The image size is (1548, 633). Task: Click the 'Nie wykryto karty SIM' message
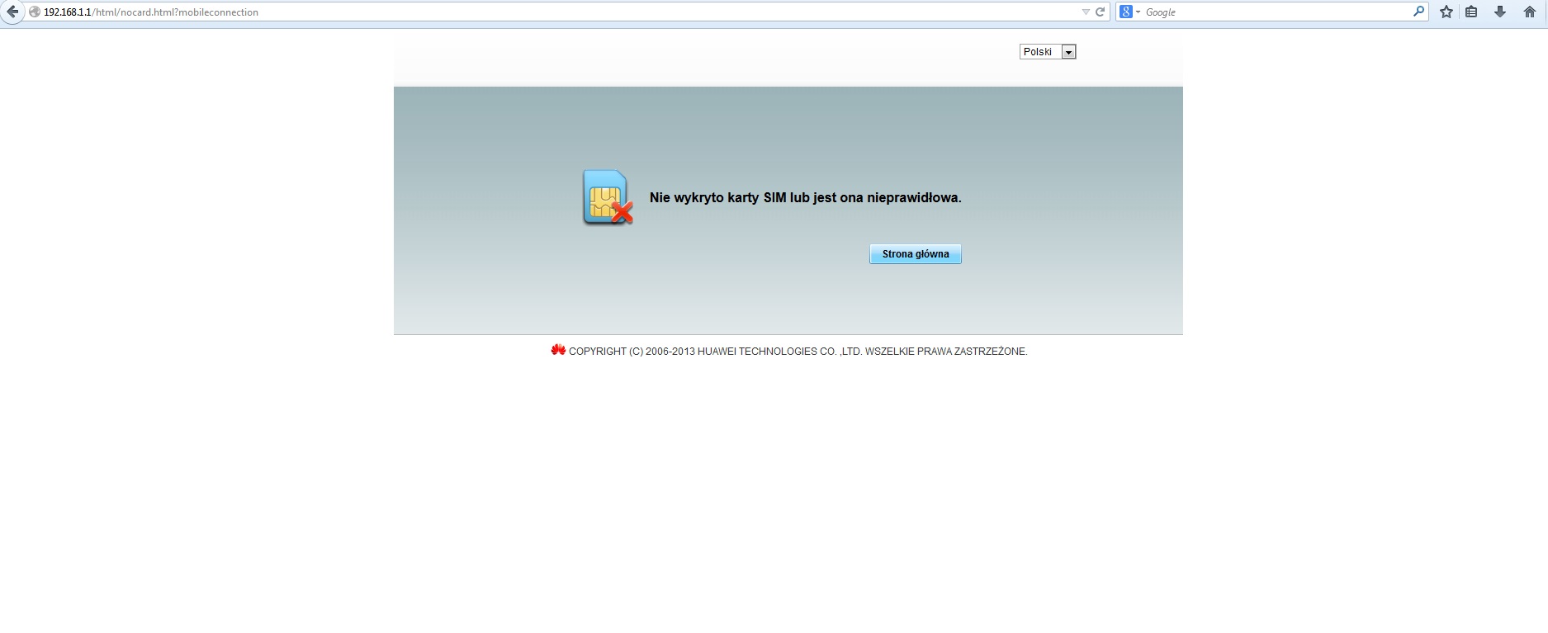pyautogui.click(x=805, y=198)
